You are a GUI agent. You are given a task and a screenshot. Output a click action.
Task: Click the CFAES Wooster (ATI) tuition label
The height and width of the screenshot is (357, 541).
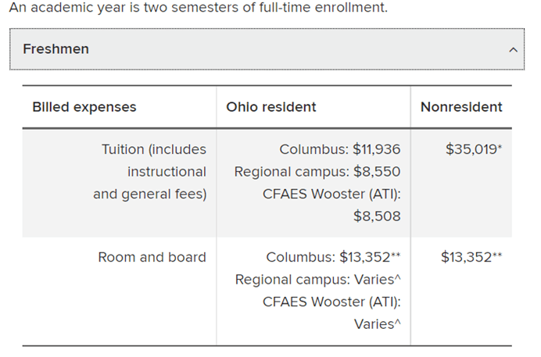pyautogui.click(x=331, y=194)
